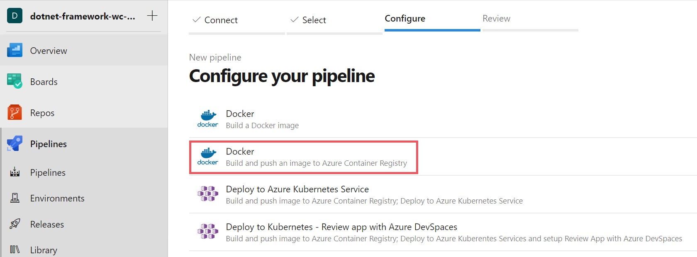
Task: Click the child Pipelines entry under Pipelines
Action: (x=47, y=172)
